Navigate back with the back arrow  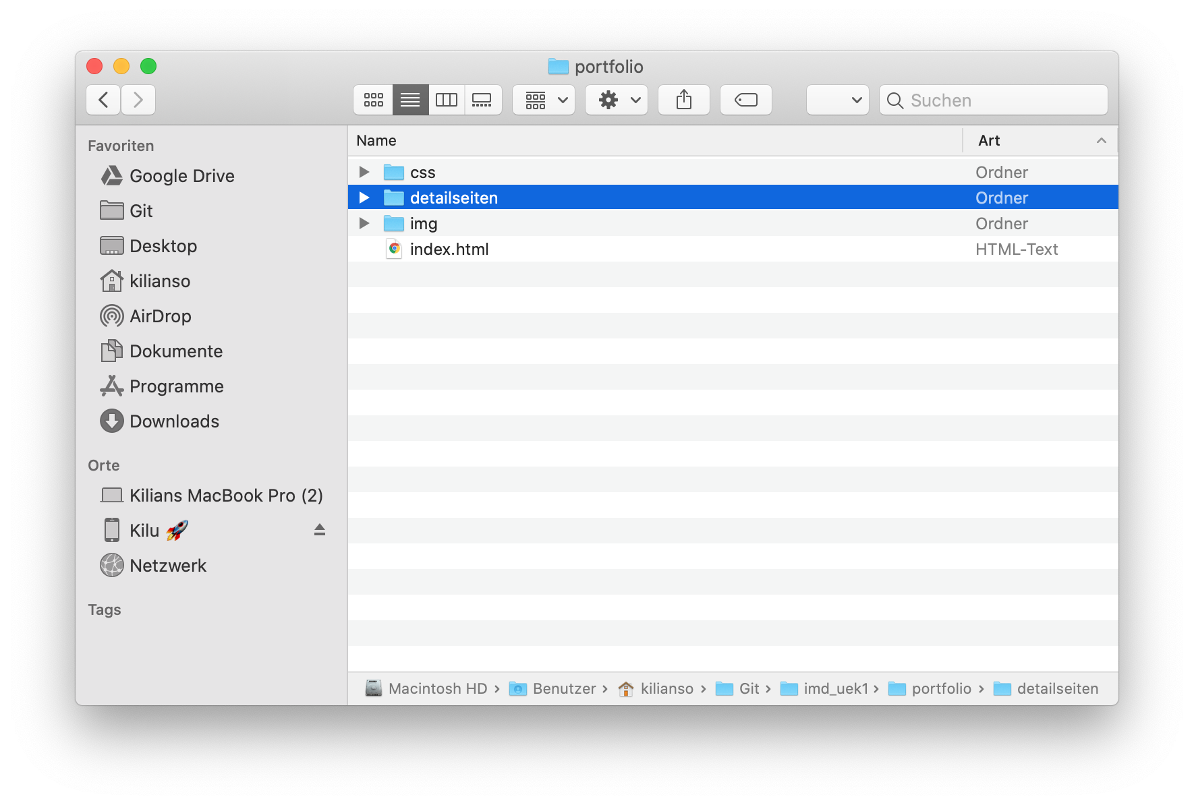pos(103,99)
